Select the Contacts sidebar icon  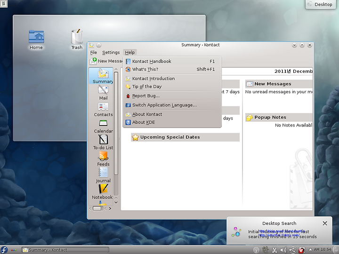103,110
